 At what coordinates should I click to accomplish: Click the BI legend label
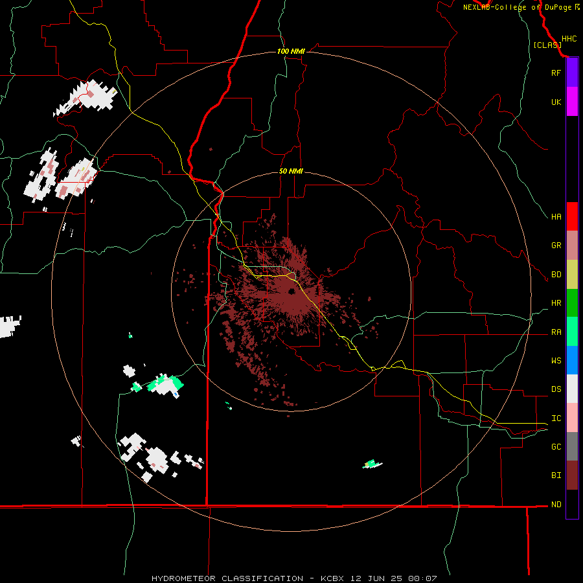click(556, 475)
